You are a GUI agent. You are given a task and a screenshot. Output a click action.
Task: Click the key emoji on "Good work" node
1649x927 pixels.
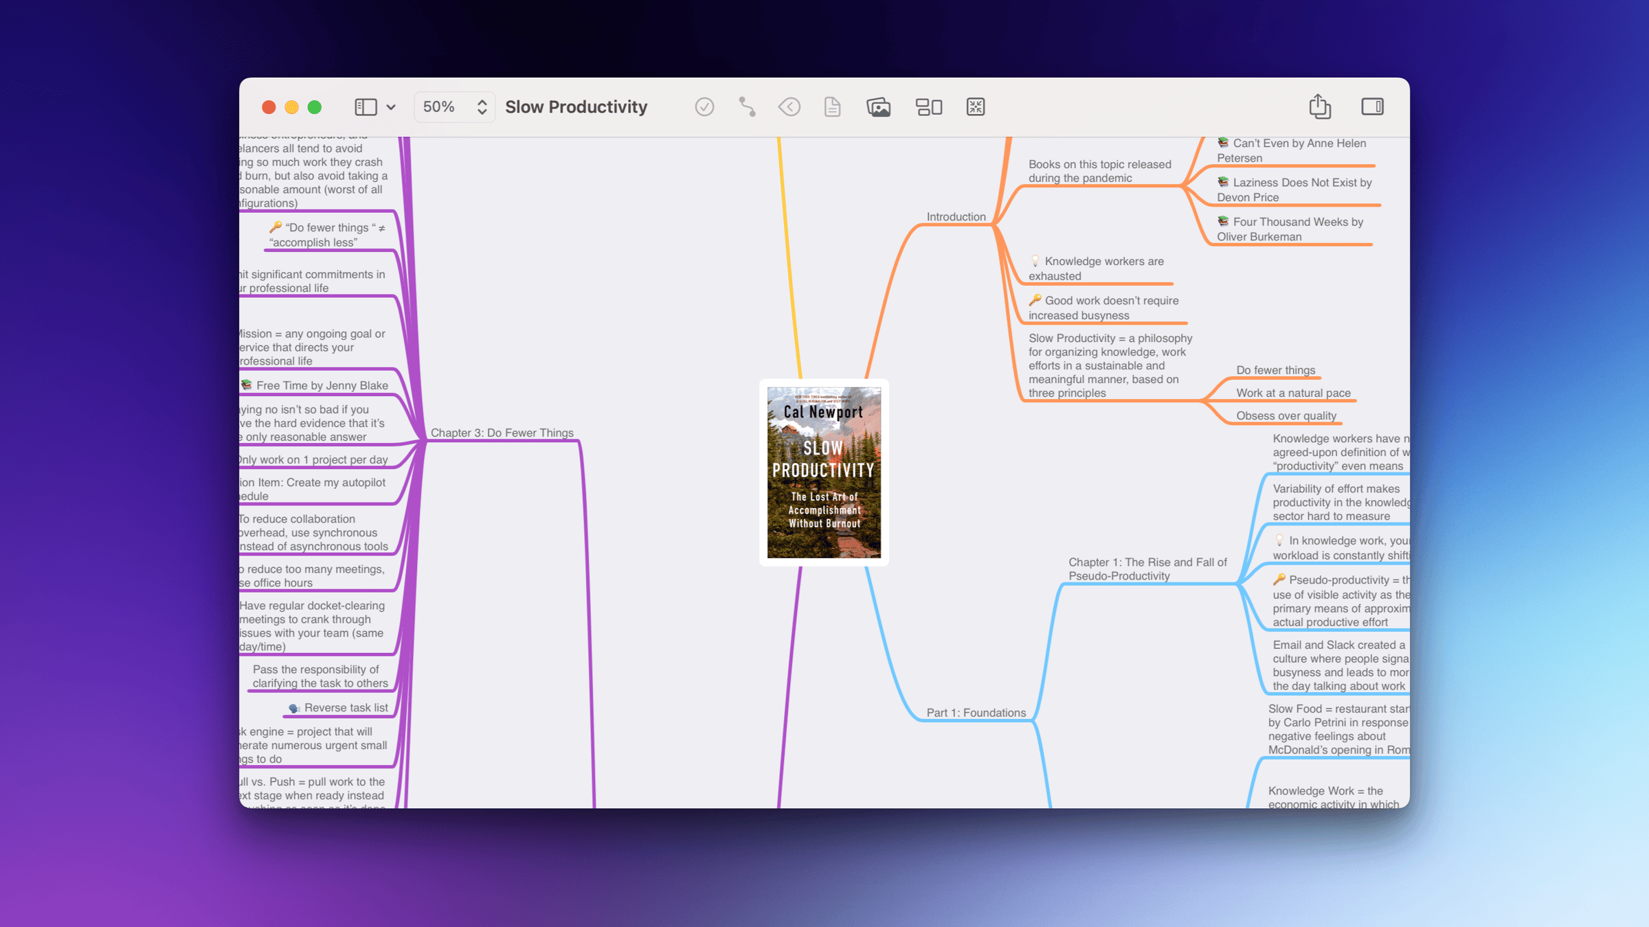pyautogui.click(x=1035, y=300)
